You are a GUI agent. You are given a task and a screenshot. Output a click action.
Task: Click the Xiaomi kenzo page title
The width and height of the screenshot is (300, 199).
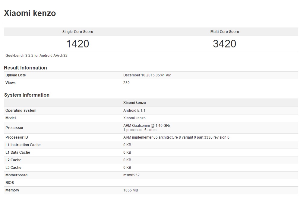pyautogui.click(x=30, y=13)
